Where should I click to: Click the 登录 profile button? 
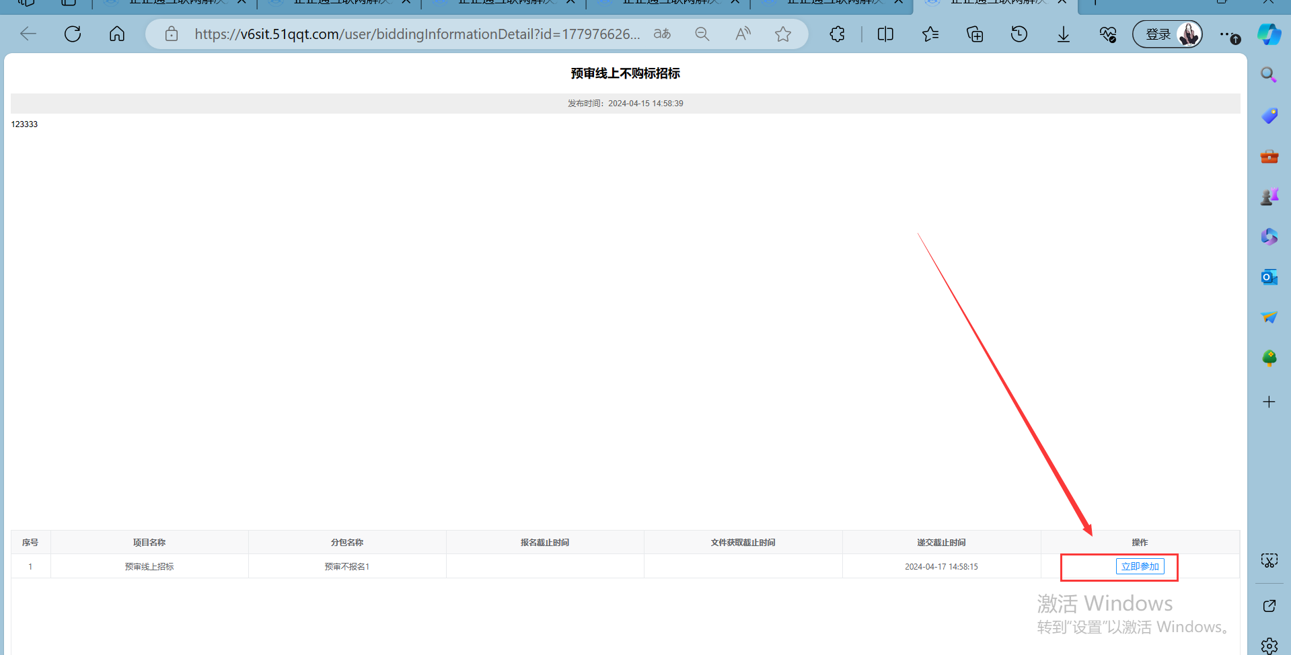coord(1168,34)
